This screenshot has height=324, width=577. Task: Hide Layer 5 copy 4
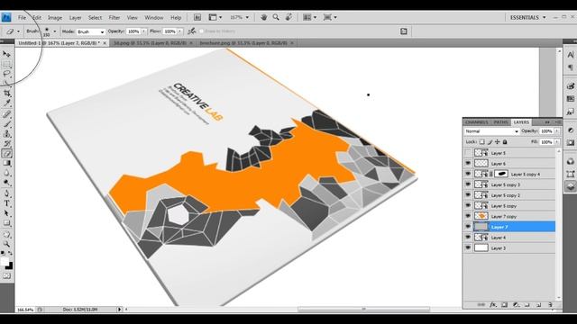pyautogui.click(x=468, y=174)
